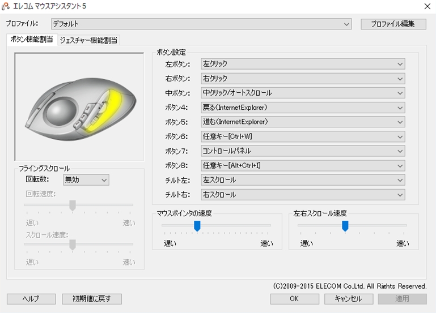
Task: Click the キャンセル button
Action: point(349,299)
